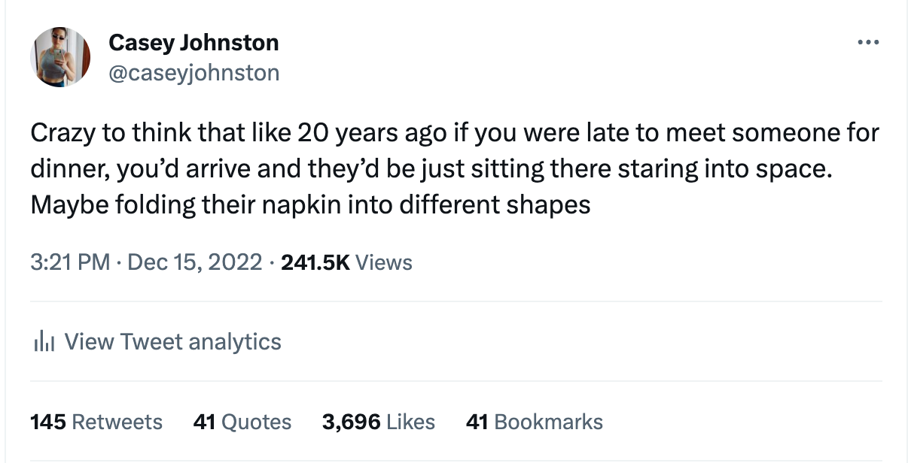Image resolution: width=908 pixels, height=463 pixels.
Task: Click the Casey Johnston display name
Action: 193,43
